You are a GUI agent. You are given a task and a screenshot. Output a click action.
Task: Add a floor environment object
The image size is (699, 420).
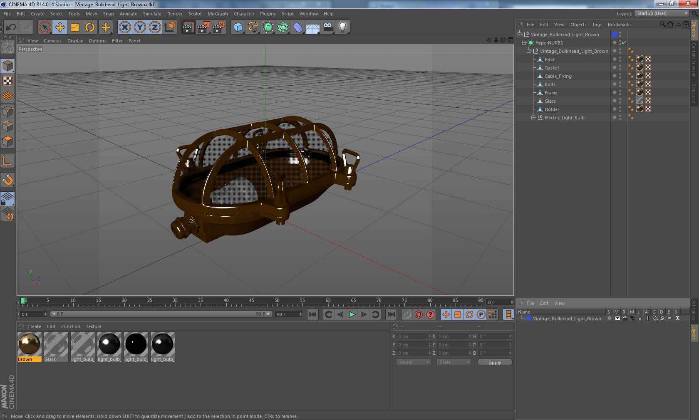313,27
